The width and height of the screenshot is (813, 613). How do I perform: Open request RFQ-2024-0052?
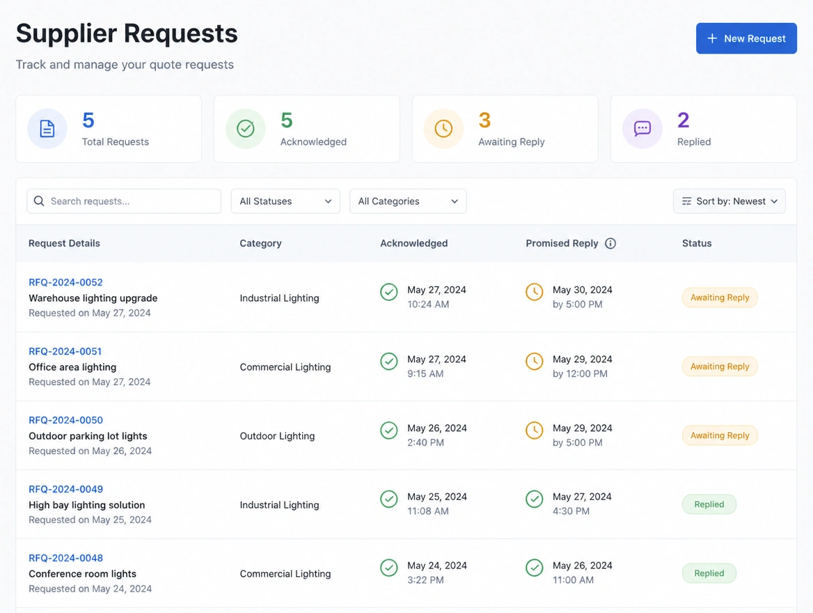[x=66, y=282]
